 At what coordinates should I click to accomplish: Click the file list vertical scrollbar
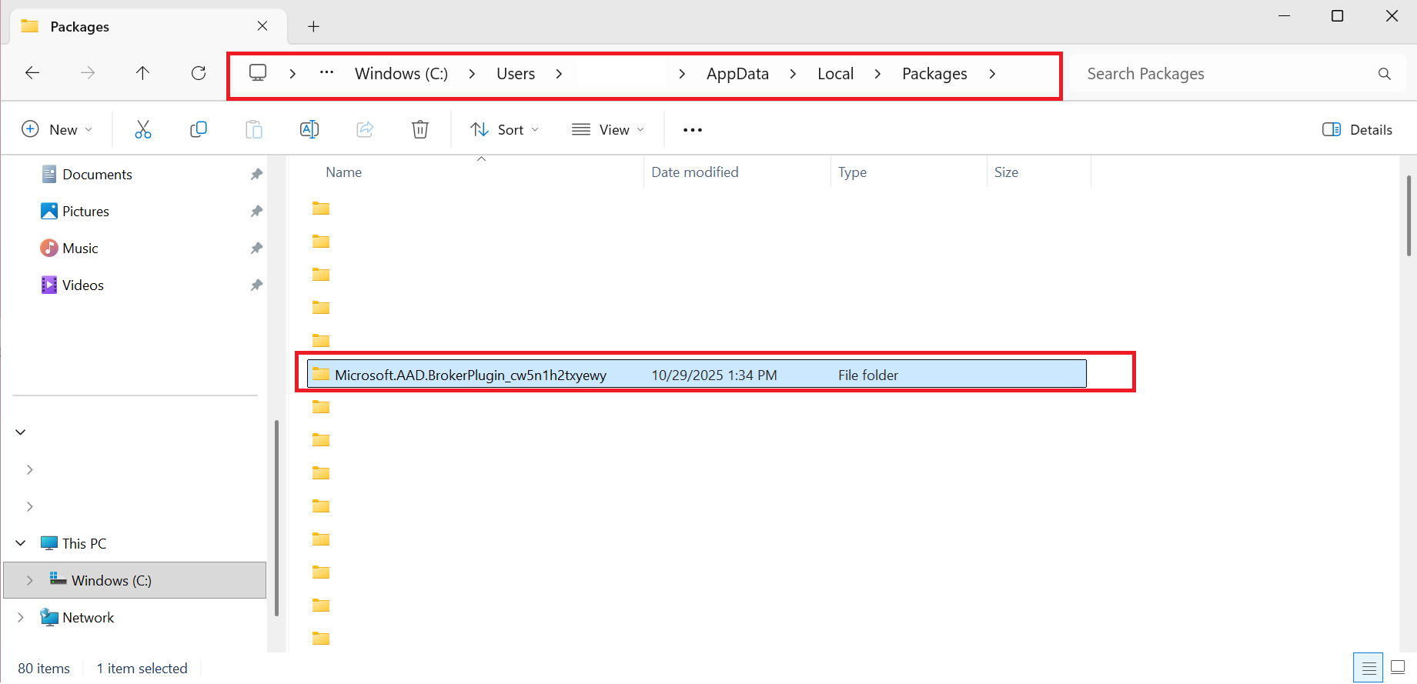1409,215
